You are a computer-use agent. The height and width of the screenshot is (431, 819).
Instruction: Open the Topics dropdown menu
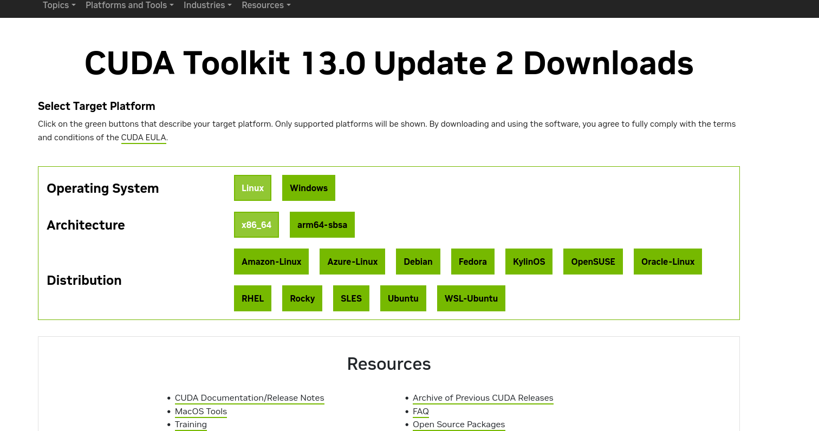coord(59,5)
